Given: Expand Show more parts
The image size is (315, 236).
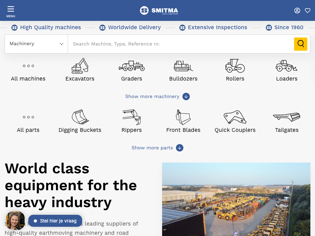Looking at the screenshot, I should point(157,148).
